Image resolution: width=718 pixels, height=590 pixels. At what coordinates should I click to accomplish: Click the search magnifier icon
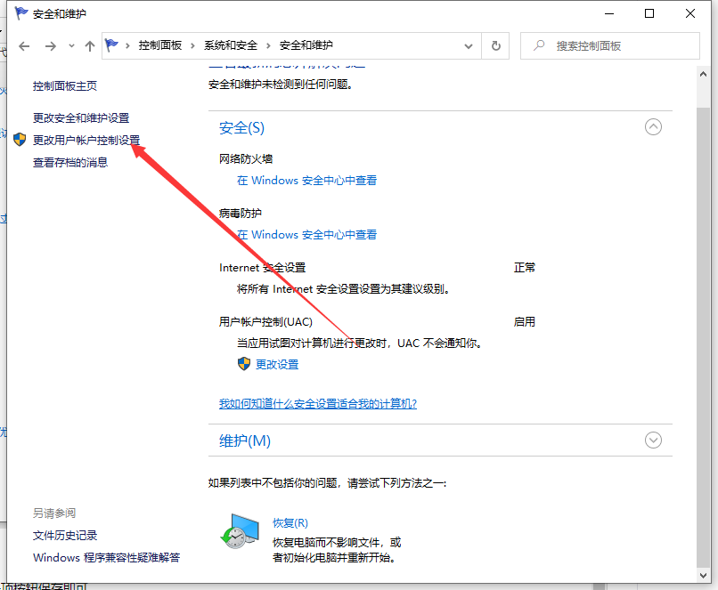538,45
